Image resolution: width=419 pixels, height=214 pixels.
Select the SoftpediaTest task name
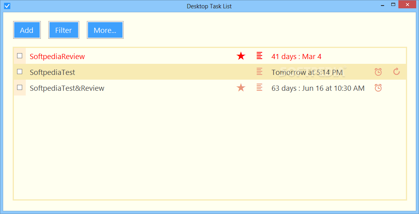(52, 72)
